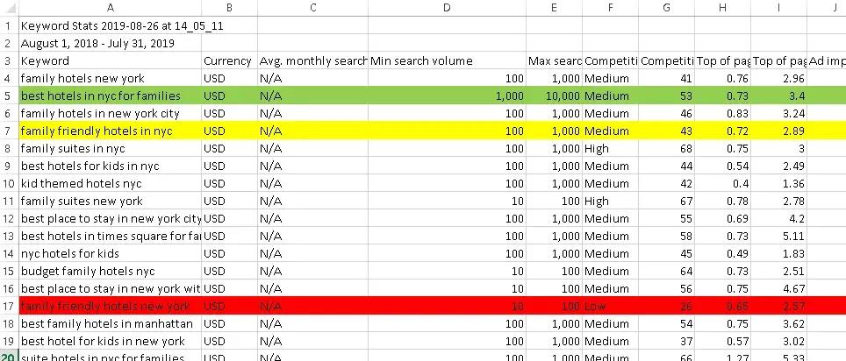Select column G header
Viewport: 846px width, 361px height.
tap(666, 8)
